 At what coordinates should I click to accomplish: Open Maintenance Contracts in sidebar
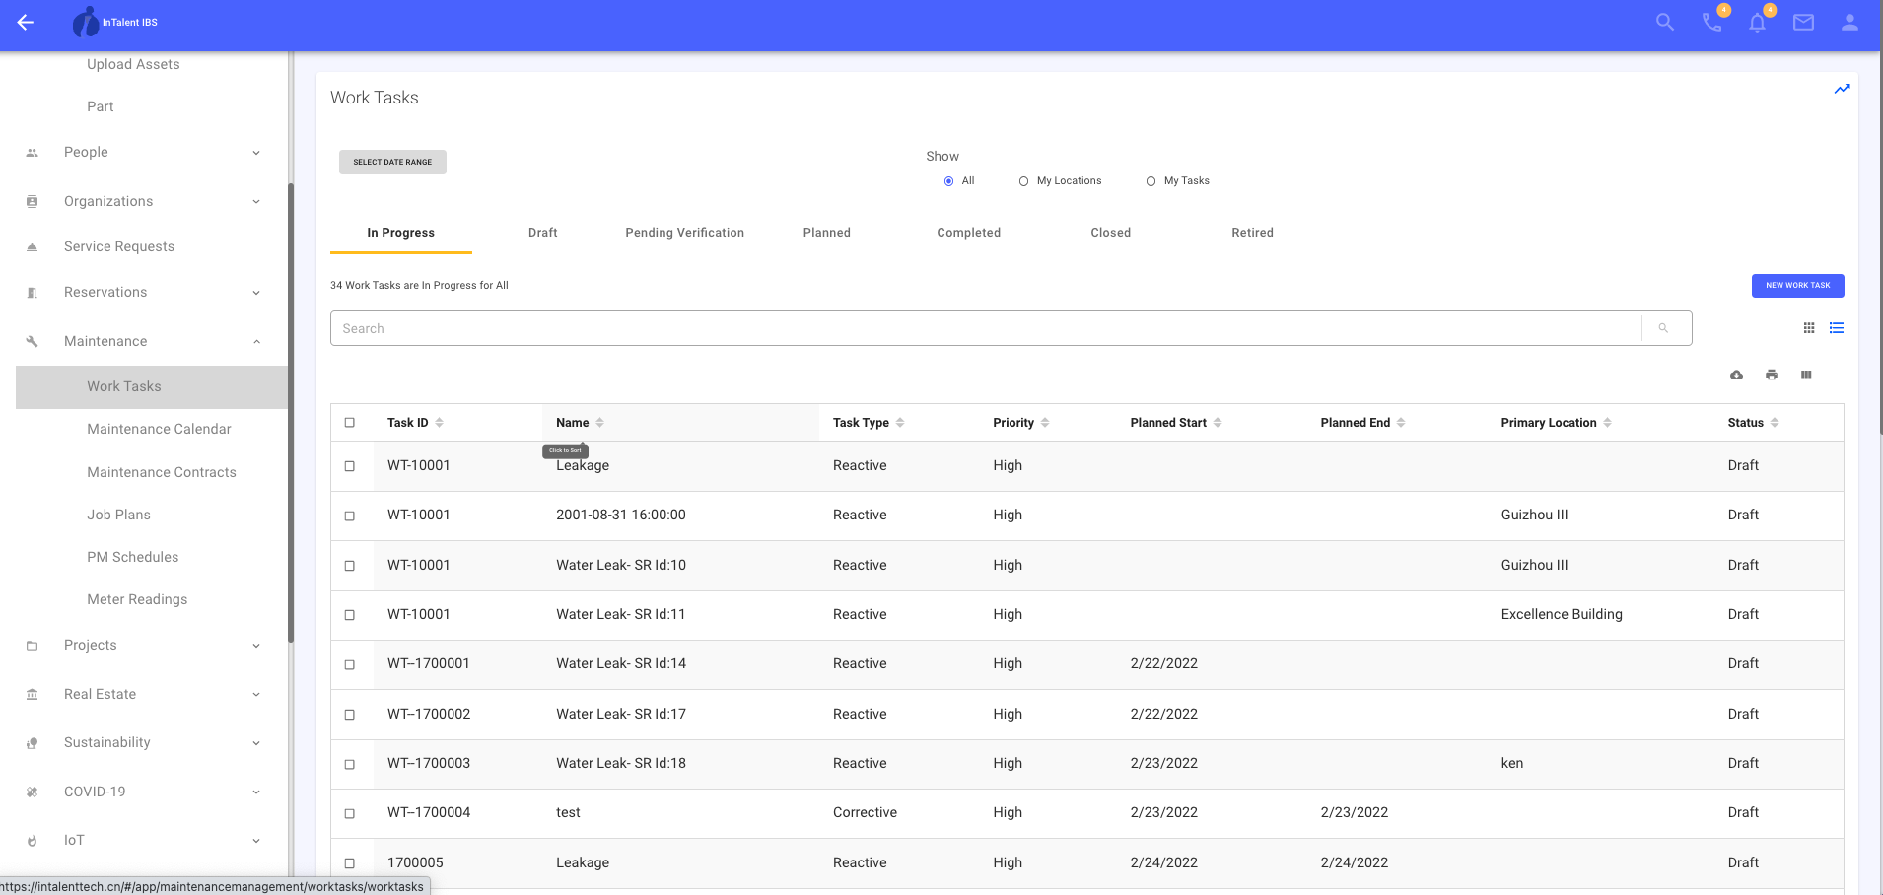[x=162, y=472]
